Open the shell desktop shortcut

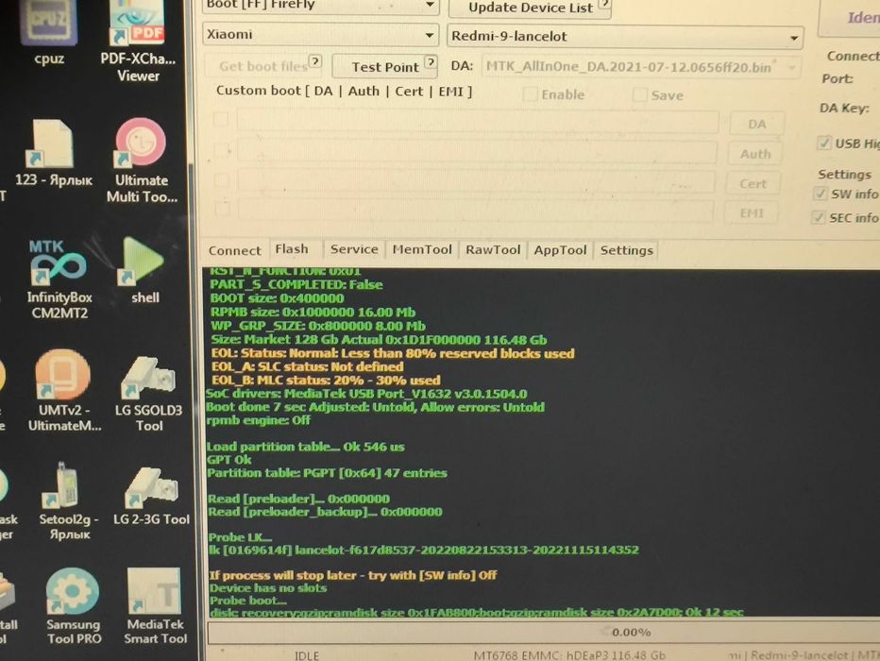(144, 270)
